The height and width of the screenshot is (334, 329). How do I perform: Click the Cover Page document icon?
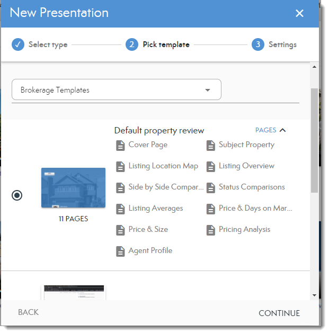tap(120, 145)
